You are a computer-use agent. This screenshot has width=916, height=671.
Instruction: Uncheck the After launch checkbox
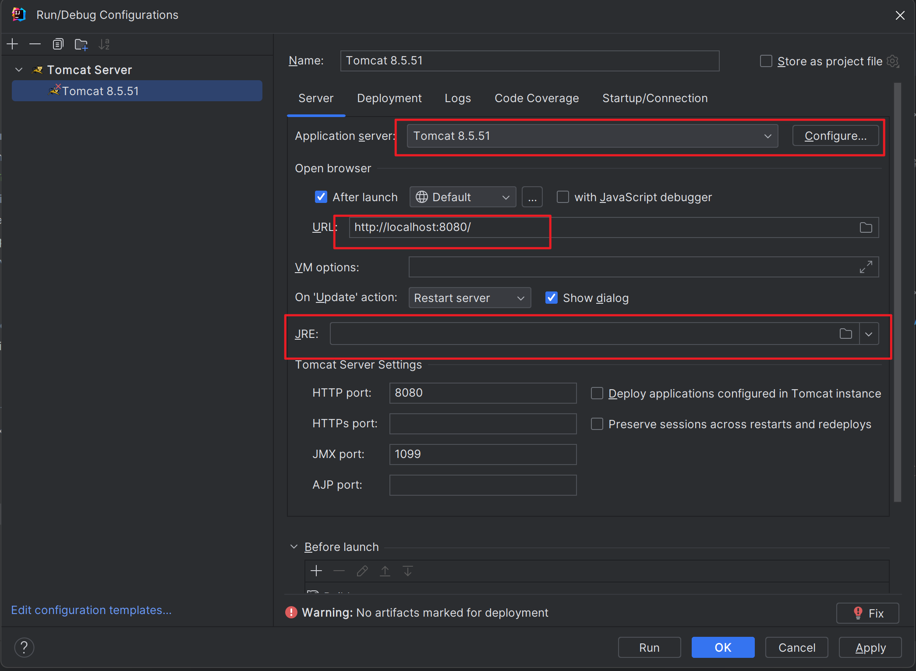[321, 197]
